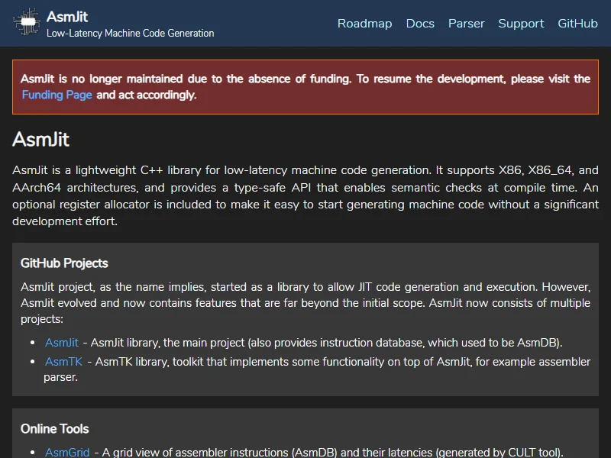This screenshot has width=611, height=458.
Task: Click the Low-Latency Machine Code Generation tagline
Action: tap(130, 34)
